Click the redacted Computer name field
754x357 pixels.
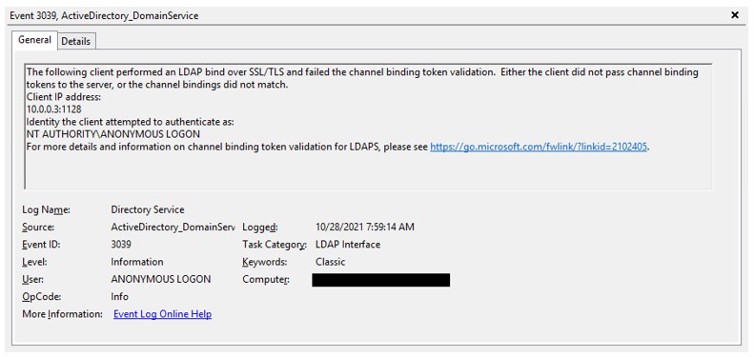pos(381,280)
